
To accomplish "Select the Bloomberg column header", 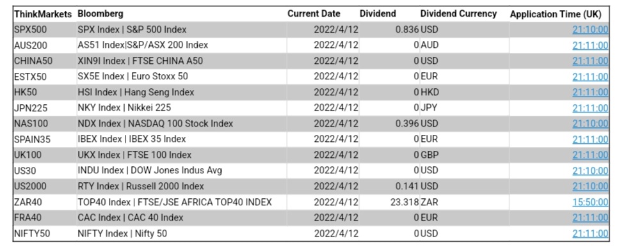I will click(x=100, y=14).
